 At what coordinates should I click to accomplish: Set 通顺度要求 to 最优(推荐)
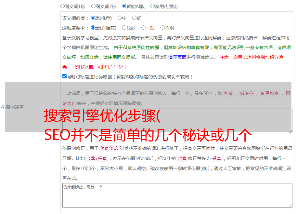(93, 28)
